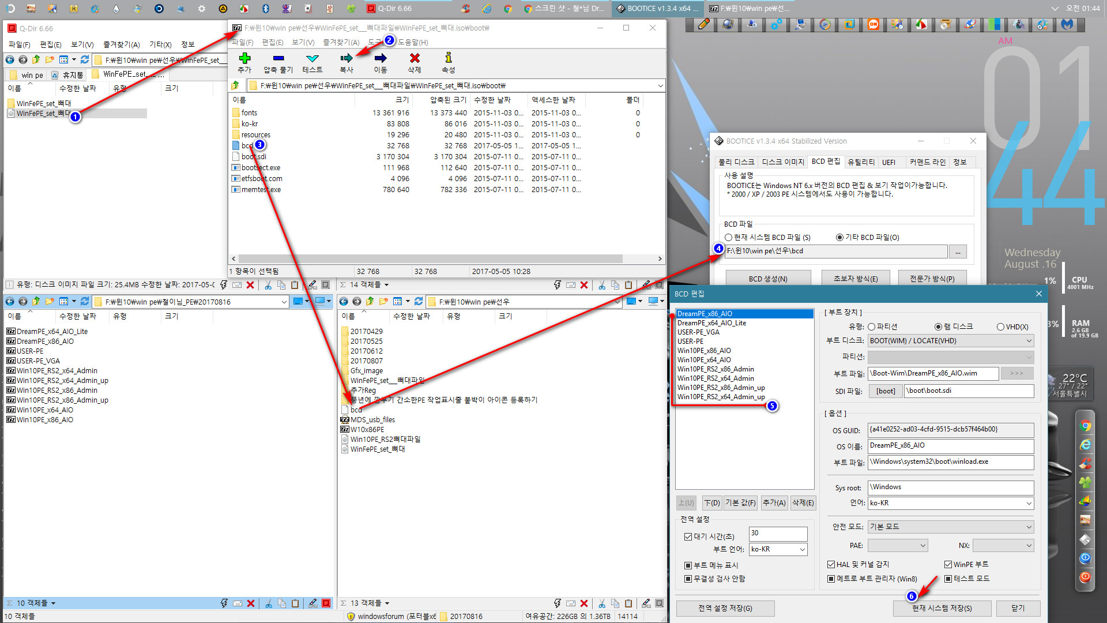Click the back arrow in bottom-left pane toolbar
Screen dimensions: 1107x623
coord(10,301)
